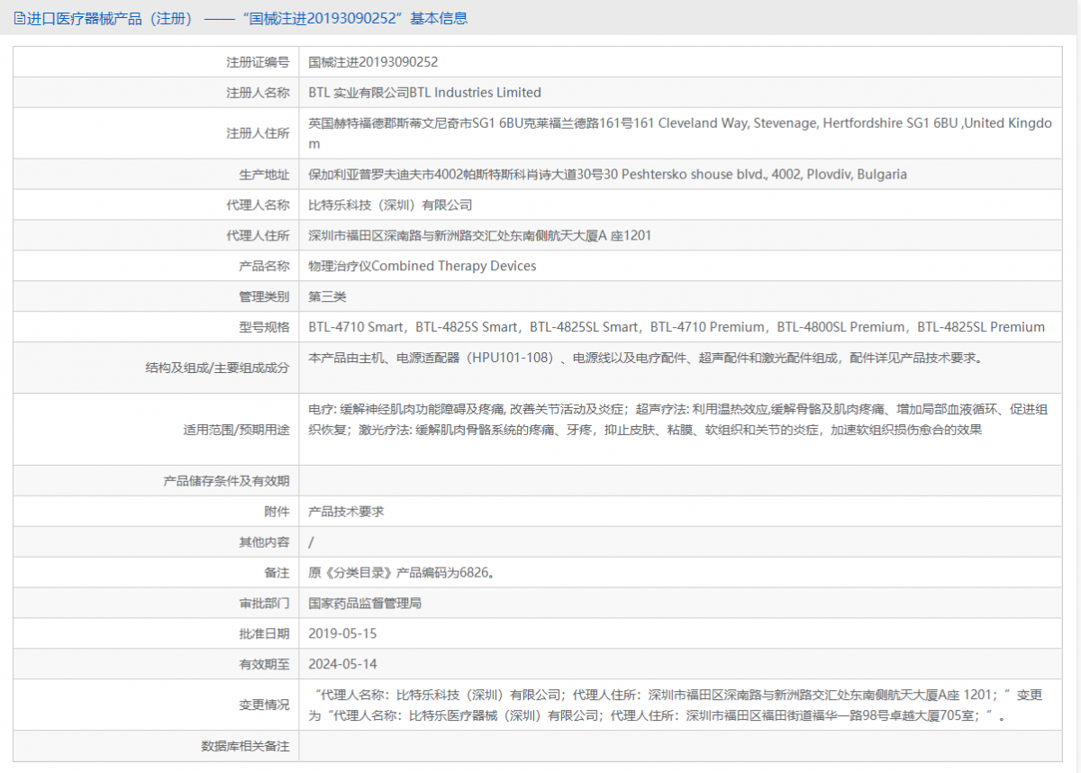Select the BTL-4710 Smart model list text
This screenshot has width=1081, height=773.
click(x=677, y=327)
